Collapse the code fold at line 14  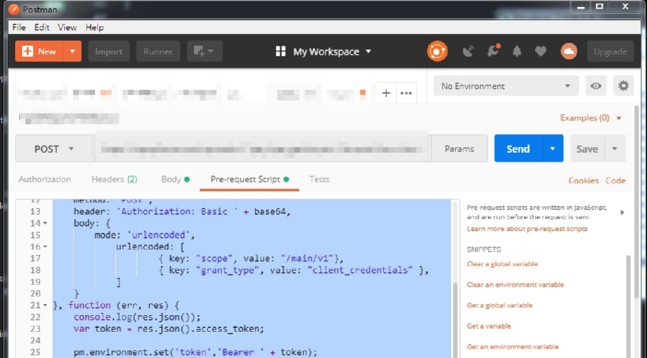click(x=46, y=224)
